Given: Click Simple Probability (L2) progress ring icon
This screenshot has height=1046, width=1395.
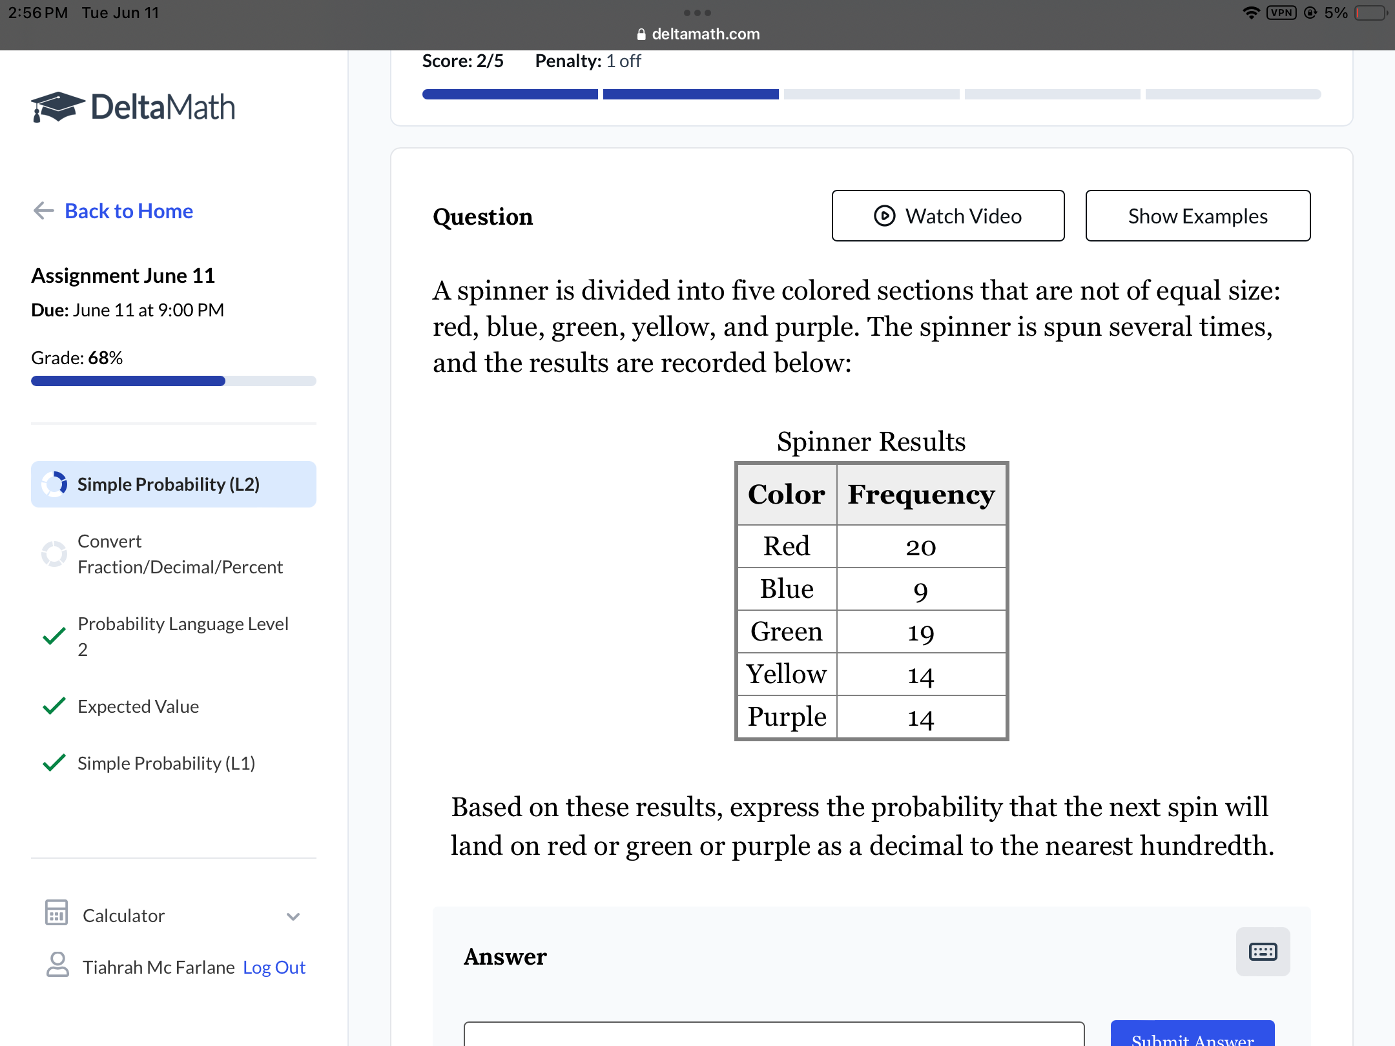Looking at the screenshot, I should point(54,484).
